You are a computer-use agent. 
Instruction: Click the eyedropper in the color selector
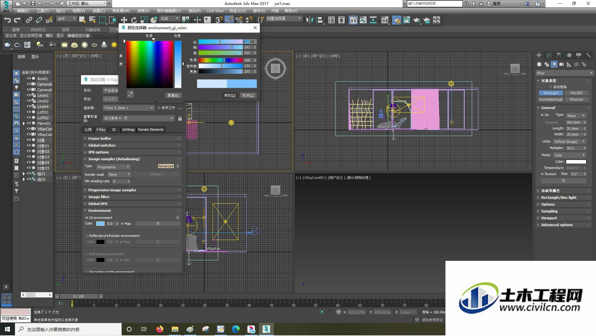130,94
